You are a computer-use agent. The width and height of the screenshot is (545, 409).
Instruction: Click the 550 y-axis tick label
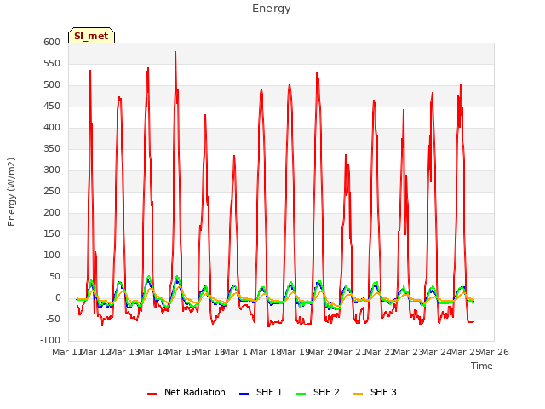pyautogui.click(x=52, y=64)
